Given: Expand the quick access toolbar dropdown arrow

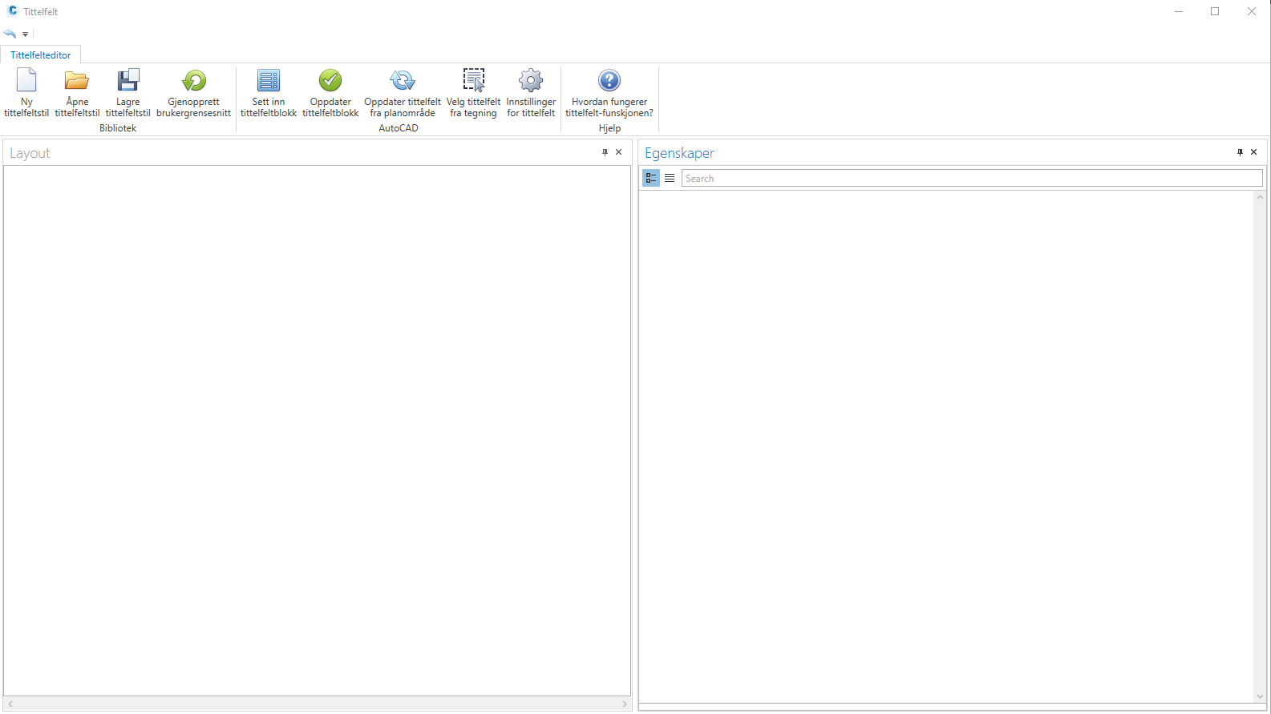Looking at the screenshot, I should coord(26,34).
